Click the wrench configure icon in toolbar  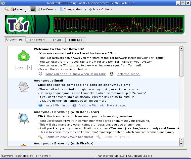(x=7, y=9)
